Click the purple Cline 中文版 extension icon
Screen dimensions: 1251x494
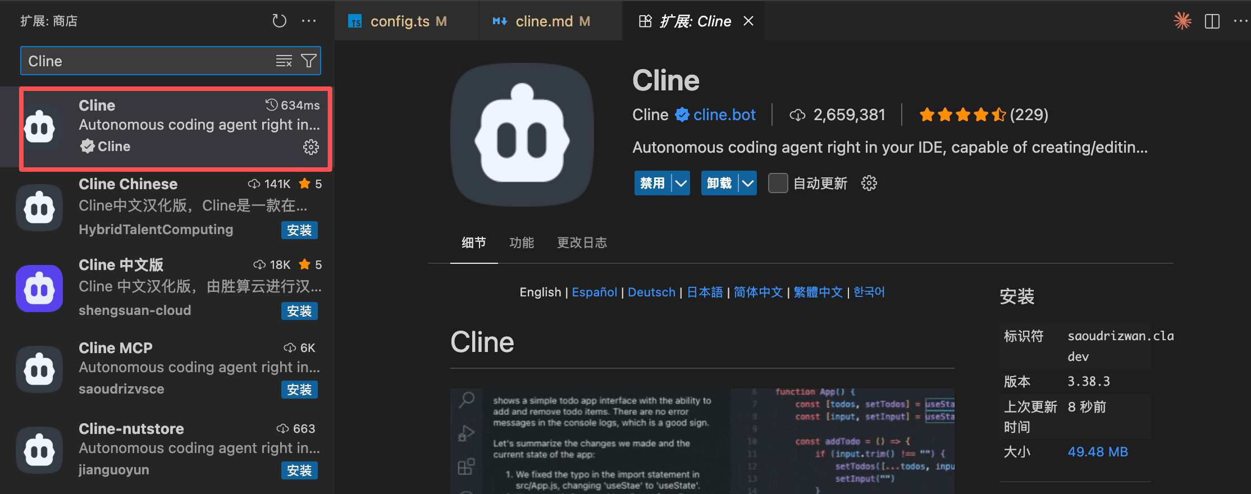pos(39,289)
